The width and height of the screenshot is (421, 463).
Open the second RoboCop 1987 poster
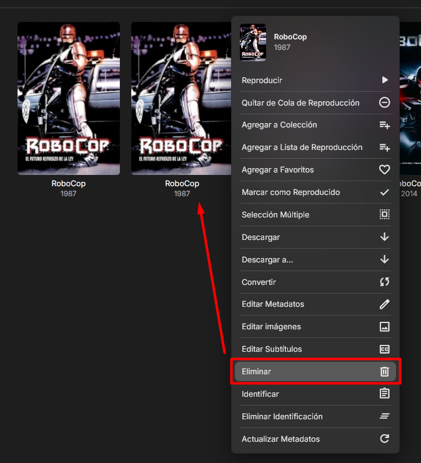tap(181, 98)
